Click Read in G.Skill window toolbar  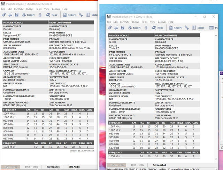pos(157,28)
